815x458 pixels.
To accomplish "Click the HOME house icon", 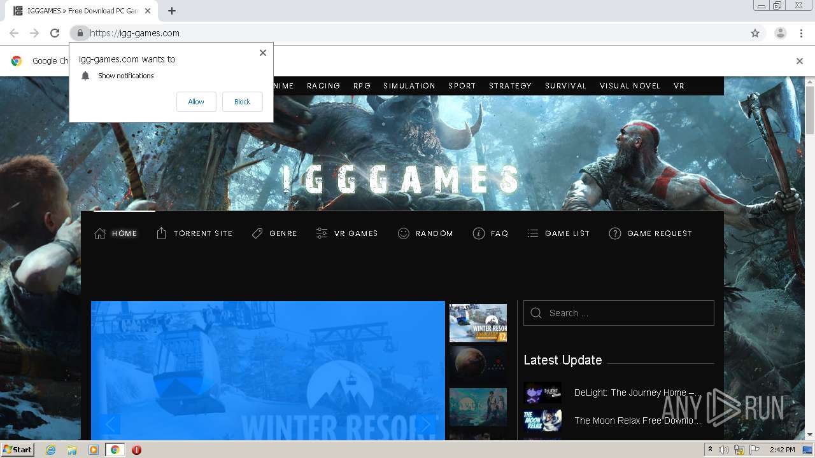I will click(100, 233).
